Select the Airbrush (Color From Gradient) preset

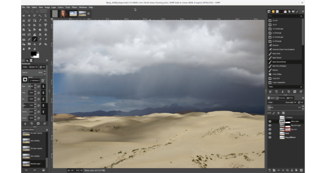click(x=285, y=49)
